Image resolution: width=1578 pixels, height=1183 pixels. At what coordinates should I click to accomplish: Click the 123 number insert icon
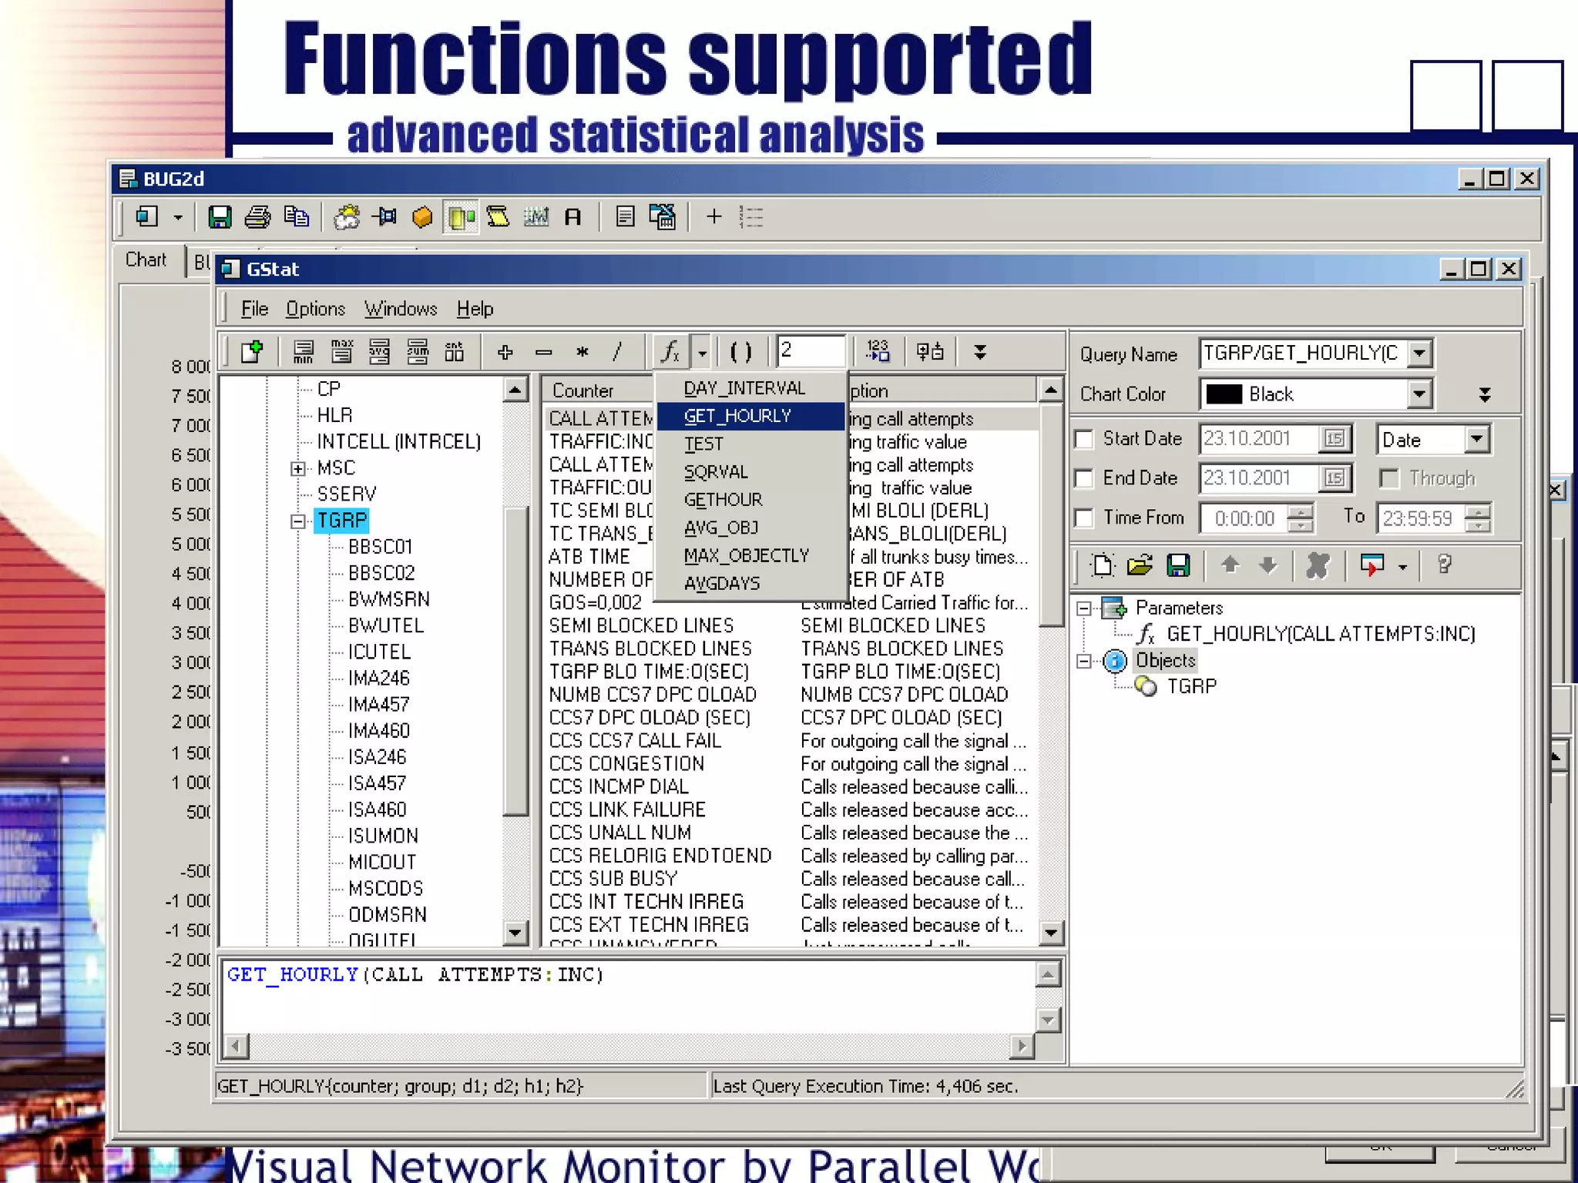[878, 352]
